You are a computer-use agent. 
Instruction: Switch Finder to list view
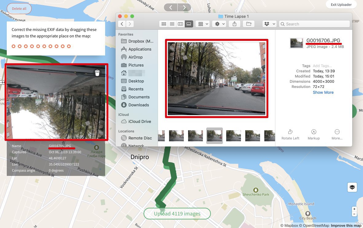tap(172, 24)
